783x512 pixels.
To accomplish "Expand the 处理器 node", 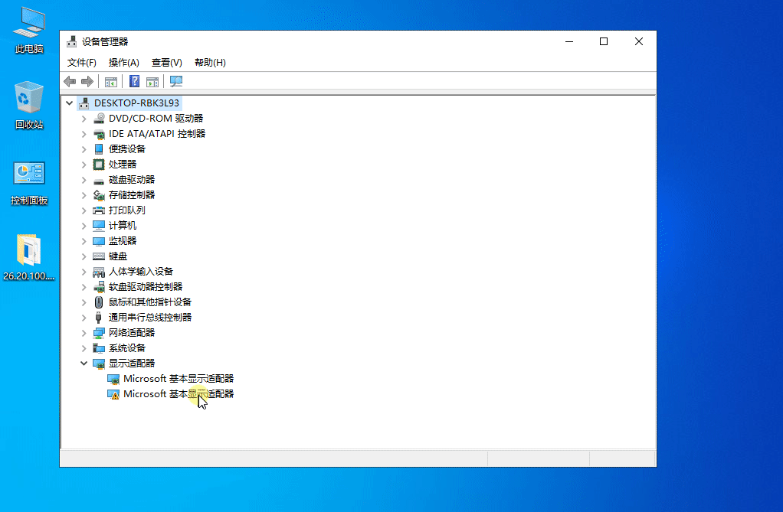I will [x=84, y=165].
